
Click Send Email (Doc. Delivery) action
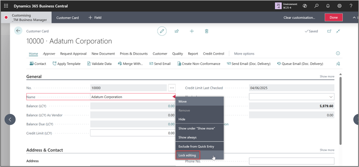pyautogui.click(x=248, y=64)
